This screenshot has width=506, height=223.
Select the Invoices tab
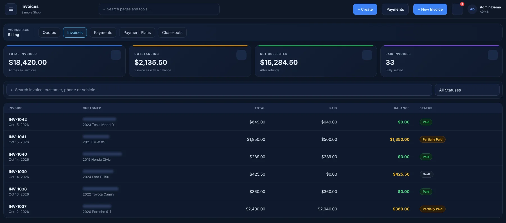[x=75, y=33]
